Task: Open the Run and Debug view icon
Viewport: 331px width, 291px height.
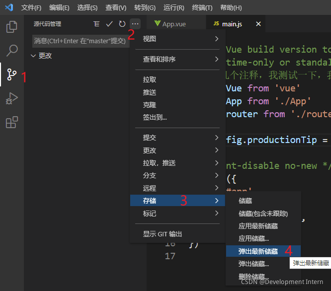Action: 11,98
